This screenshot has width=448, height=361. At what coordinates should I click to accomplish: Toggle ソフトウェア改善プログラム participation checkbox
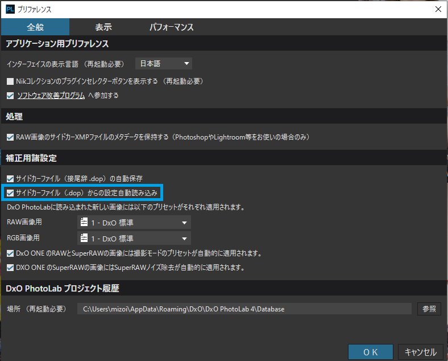[x=10, y=96]
